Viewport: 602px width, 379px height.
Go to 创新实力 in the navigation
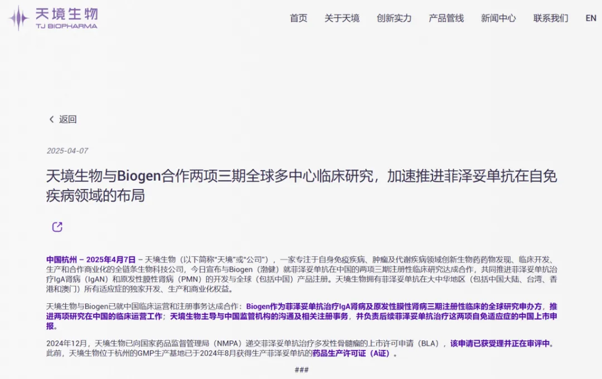pos(394,18)
